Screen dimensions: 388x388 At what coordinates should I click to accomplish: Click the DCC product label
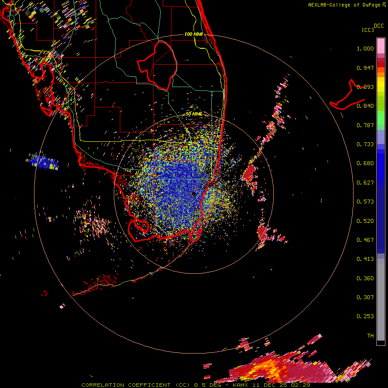(x=379, y=26)
